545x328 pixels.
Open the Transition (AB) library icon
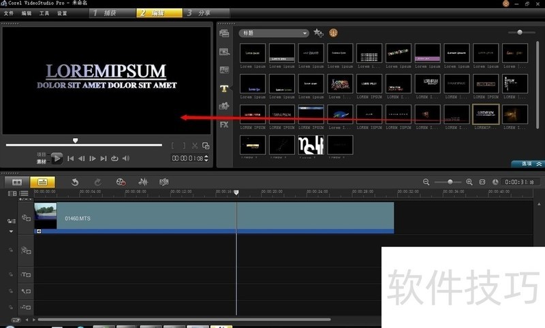point(224,70)
